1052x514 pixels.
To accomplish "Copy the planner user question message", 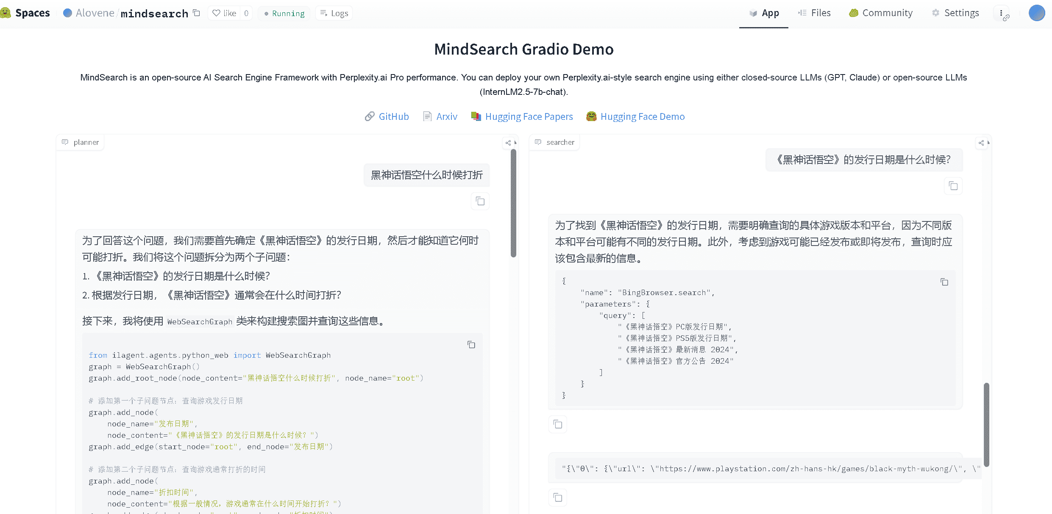I will click(480, 201).
